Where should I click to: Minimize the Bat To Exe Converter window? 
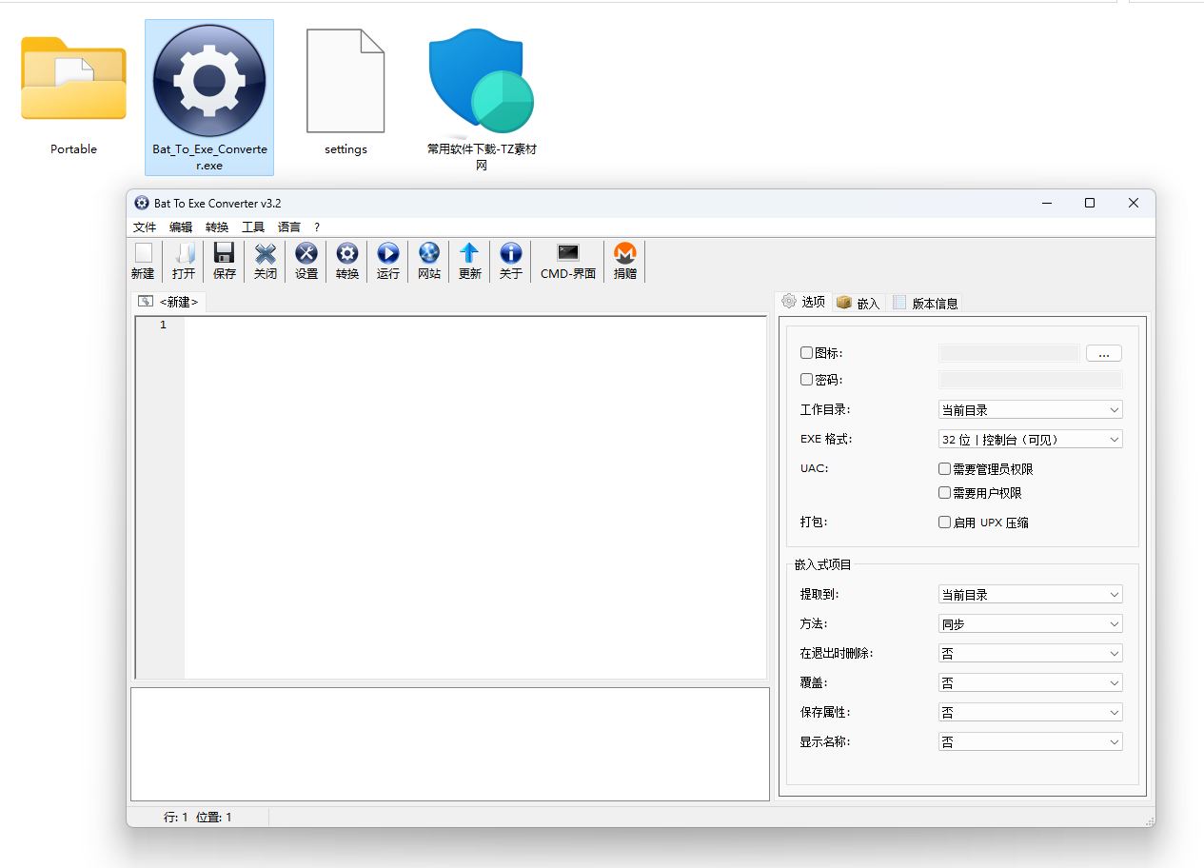1047,203
